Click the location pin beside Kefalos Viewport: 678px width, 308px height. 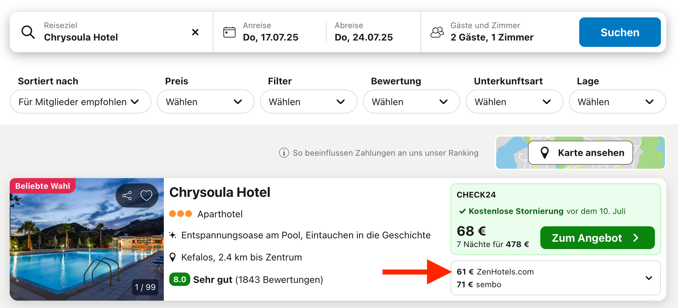click(173, 257)
